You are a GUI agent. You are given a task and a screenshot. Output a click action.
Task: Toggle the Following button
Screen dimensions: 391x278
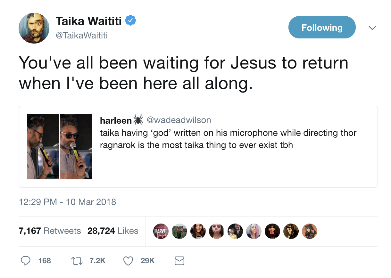click(322, 28)
